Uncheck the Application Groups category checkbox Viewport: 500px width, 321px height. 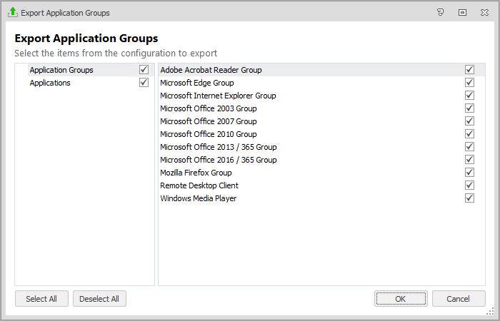coord(144,70)
